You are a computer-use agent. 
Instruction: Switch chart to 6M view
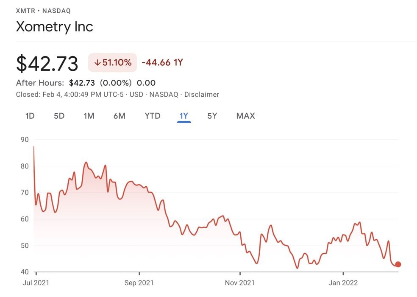(x=119, y=116)
